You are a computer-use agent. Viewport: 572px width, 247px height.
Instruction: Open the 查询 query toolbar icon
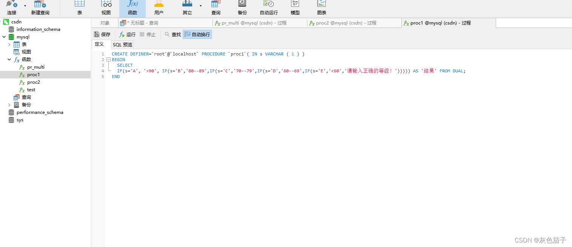click(216, 8)
